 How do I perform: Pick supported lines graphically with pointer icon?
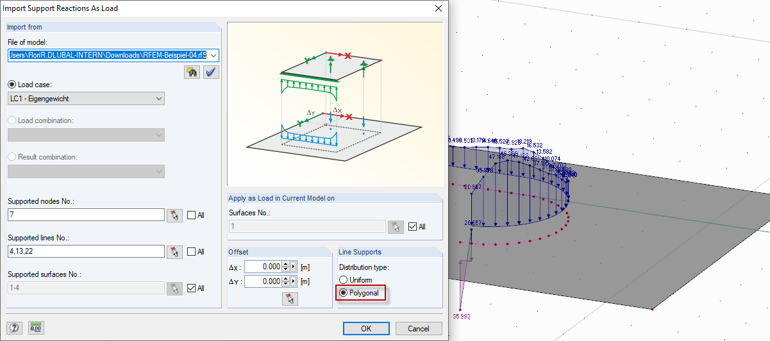174,251
